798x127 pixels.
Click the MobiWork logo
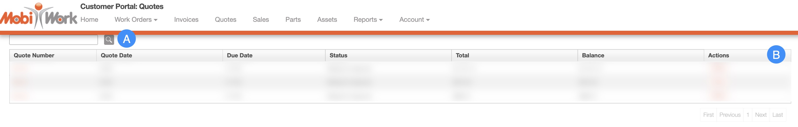pyautogui.click(x=39, y=17)
